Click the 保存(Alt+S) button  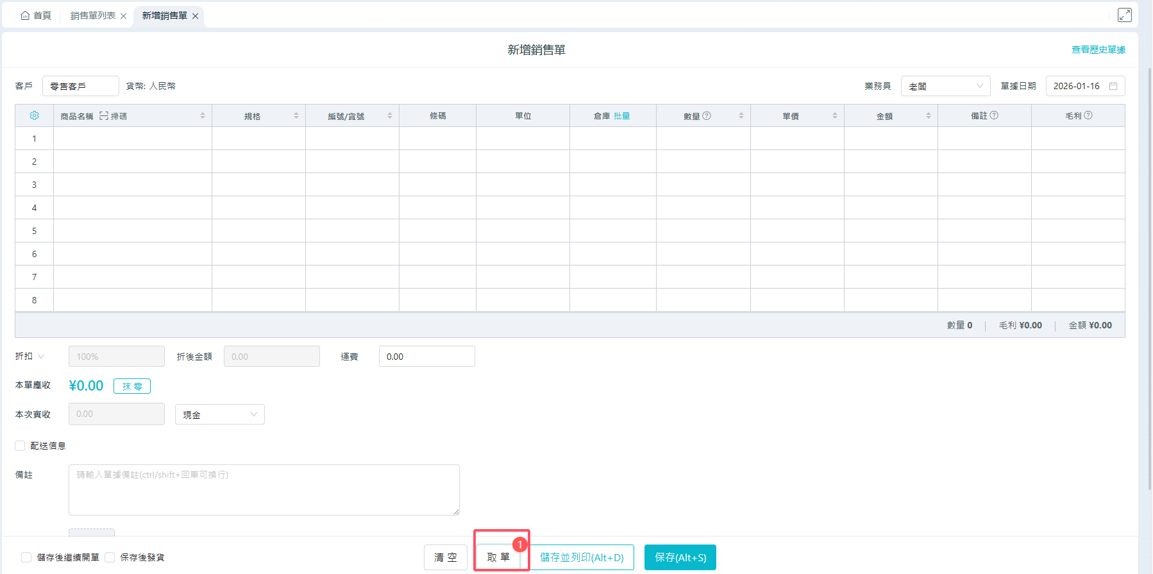680,557
